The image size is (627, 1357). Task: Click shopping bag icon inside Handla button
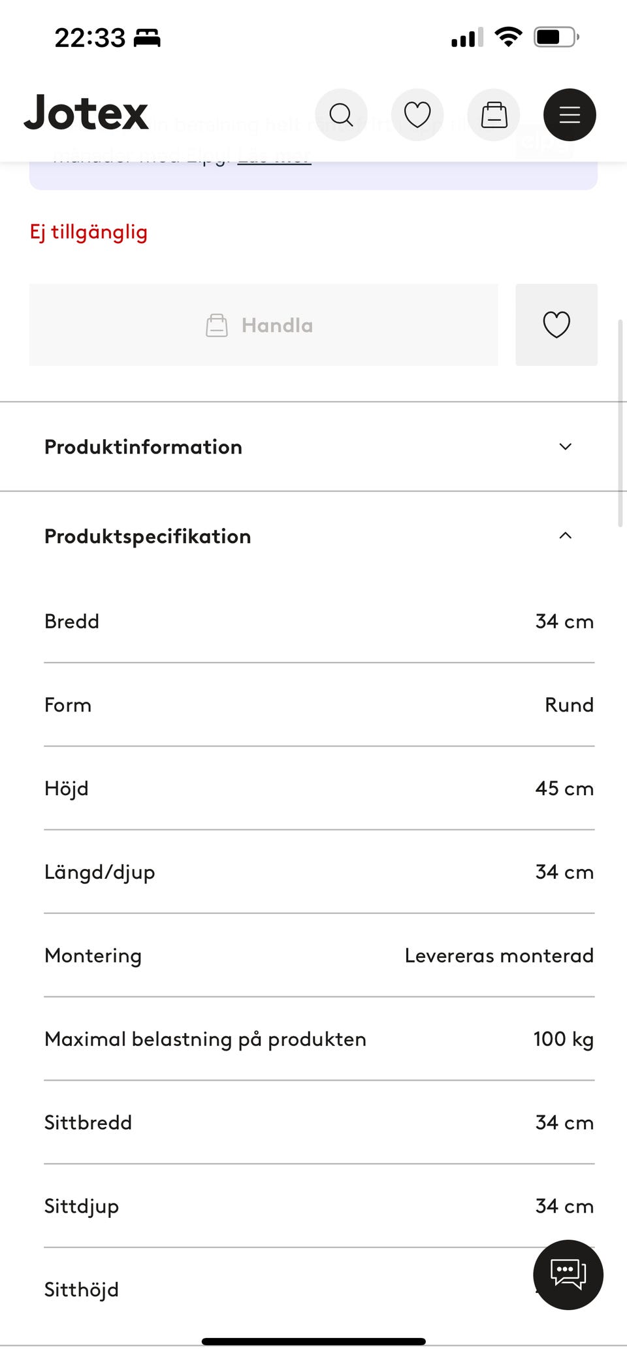(217, 325)
